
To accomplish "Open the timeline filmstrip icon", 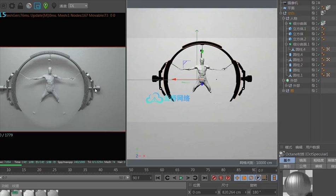I will coord(274,178).
